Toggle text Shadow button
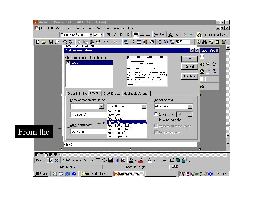 pyautogui.click(x=128, y=35)
